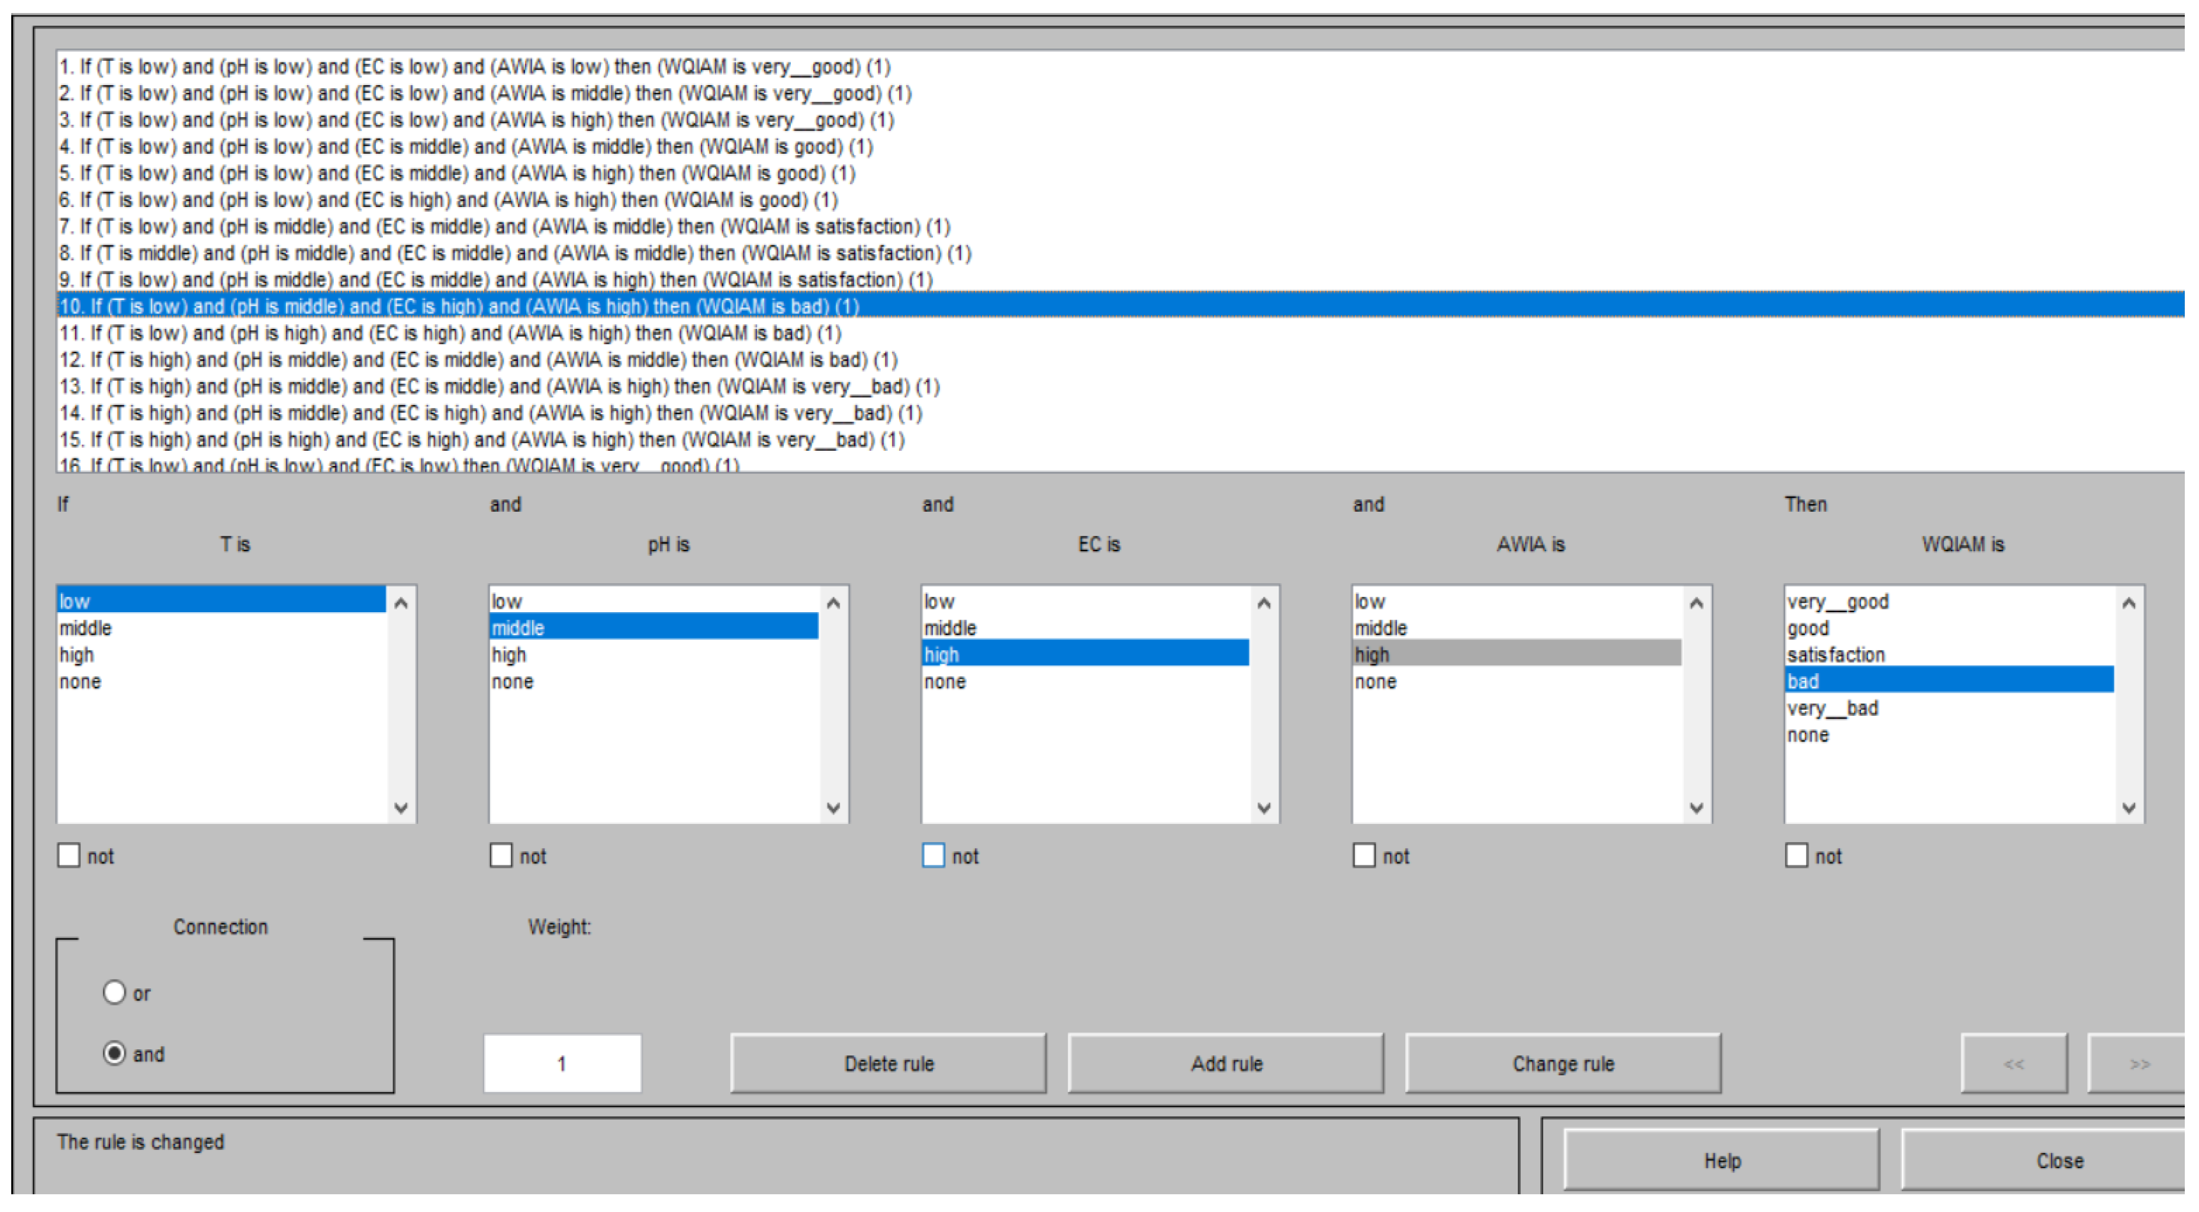This screenshot has height=1212, width=2199.
Task: Tick 'not' checkbox under WQIAM is
Action: [x=1796, y=855]
